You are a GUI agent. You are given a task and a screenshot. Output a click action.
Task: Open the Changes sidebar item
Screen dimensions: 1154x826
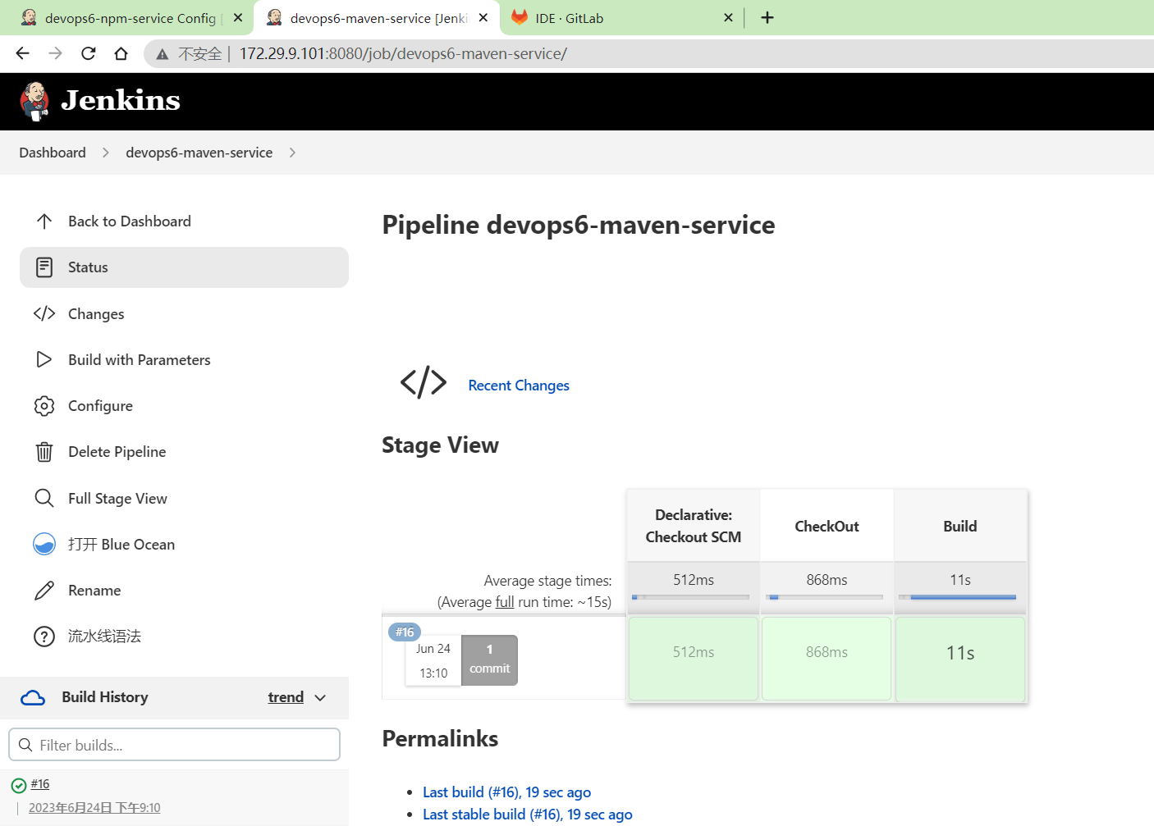tap(184, 313)
